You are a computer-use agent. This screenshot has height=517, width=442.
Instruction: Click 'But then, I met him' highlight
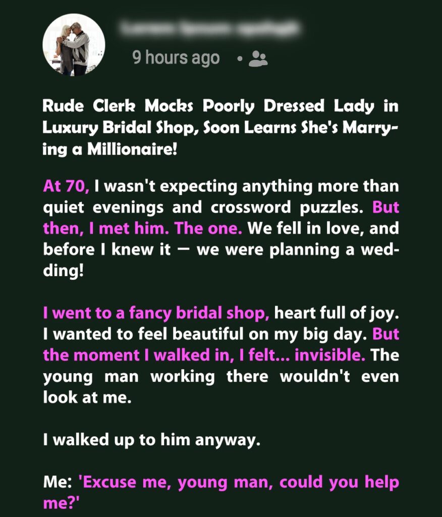click(221, 218)
